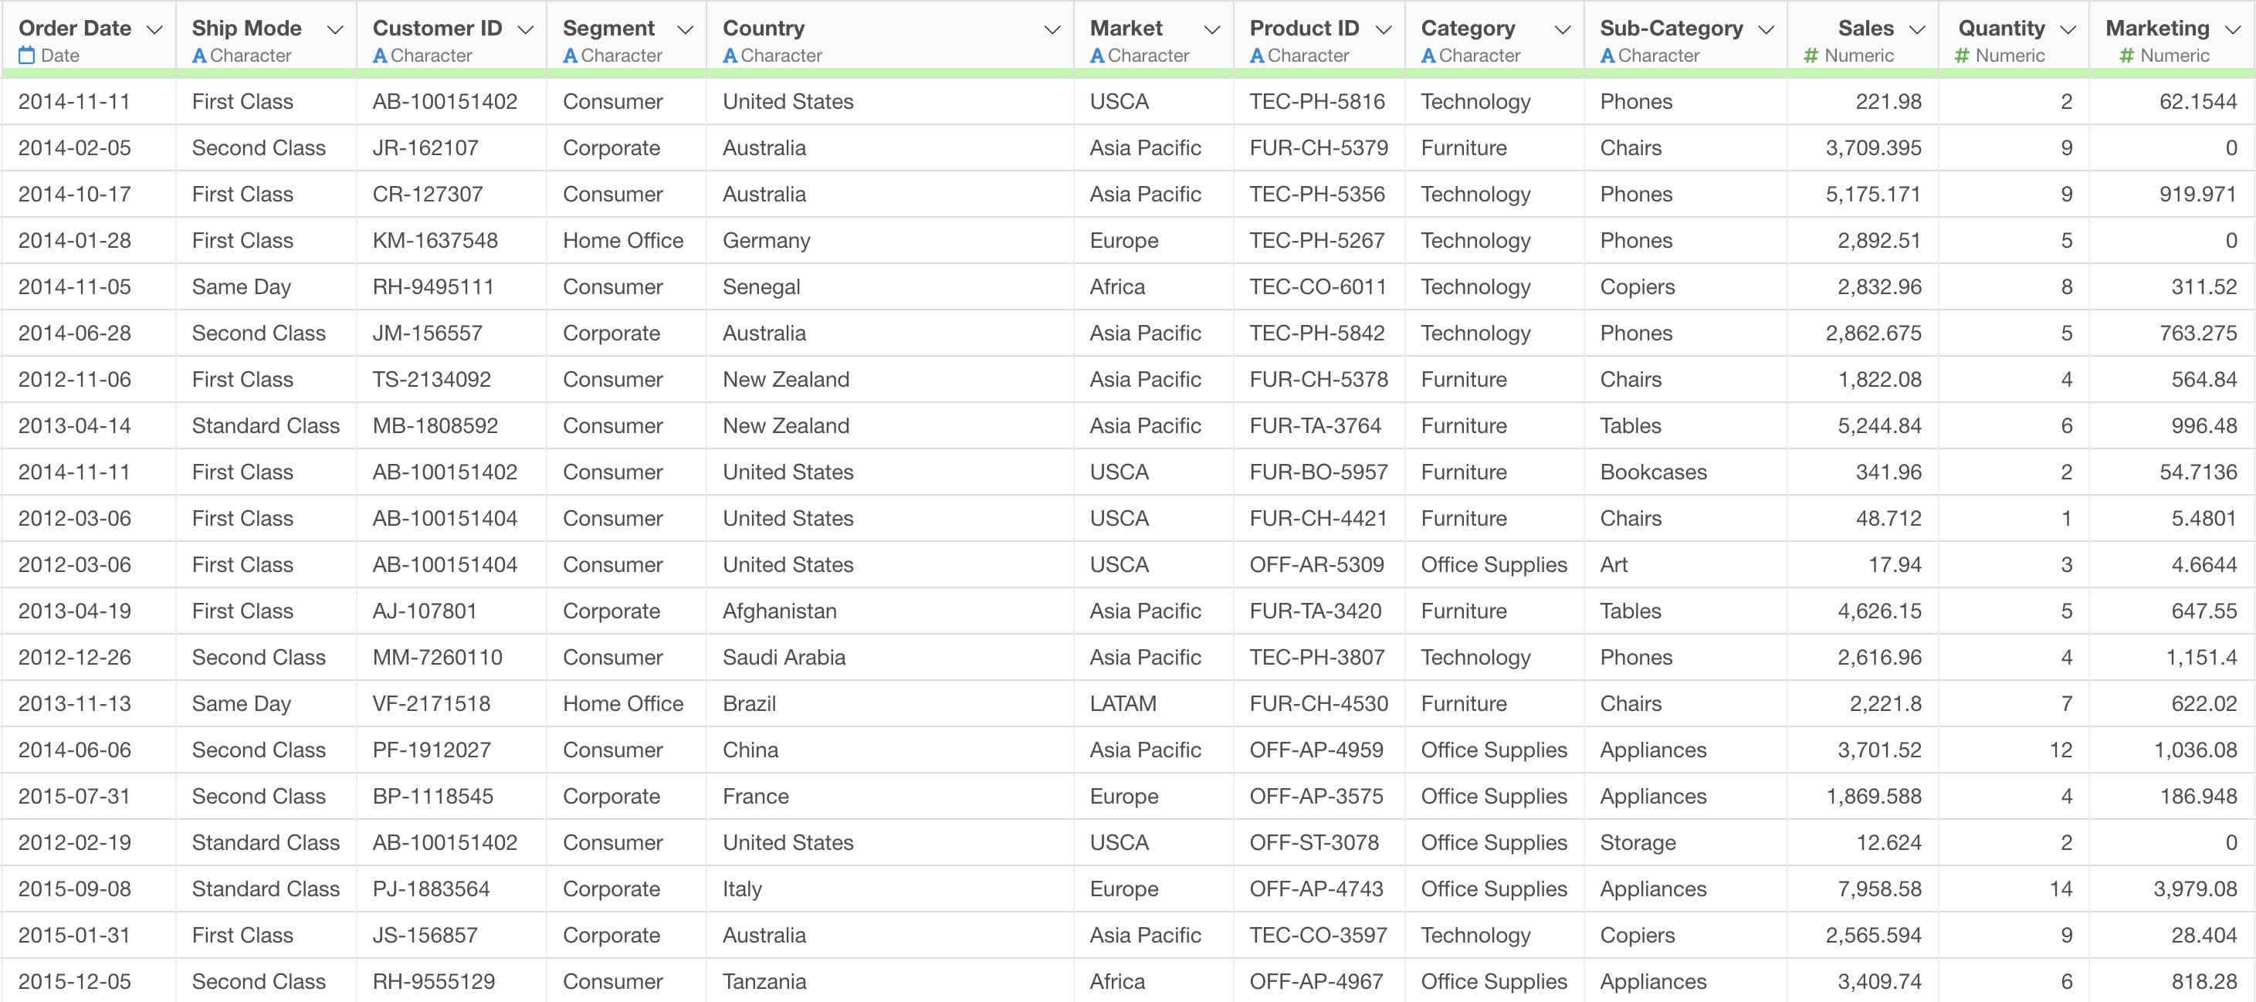Viewport: 2256px width, 1002px height.
Task: Expand the Country column menu chevron
Action: 1052,30
